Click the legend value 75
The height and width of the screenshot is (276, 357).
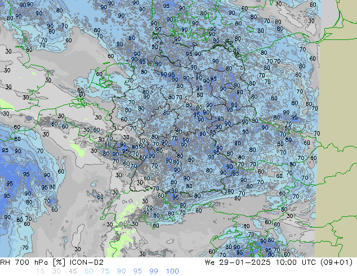pos(105,271)
